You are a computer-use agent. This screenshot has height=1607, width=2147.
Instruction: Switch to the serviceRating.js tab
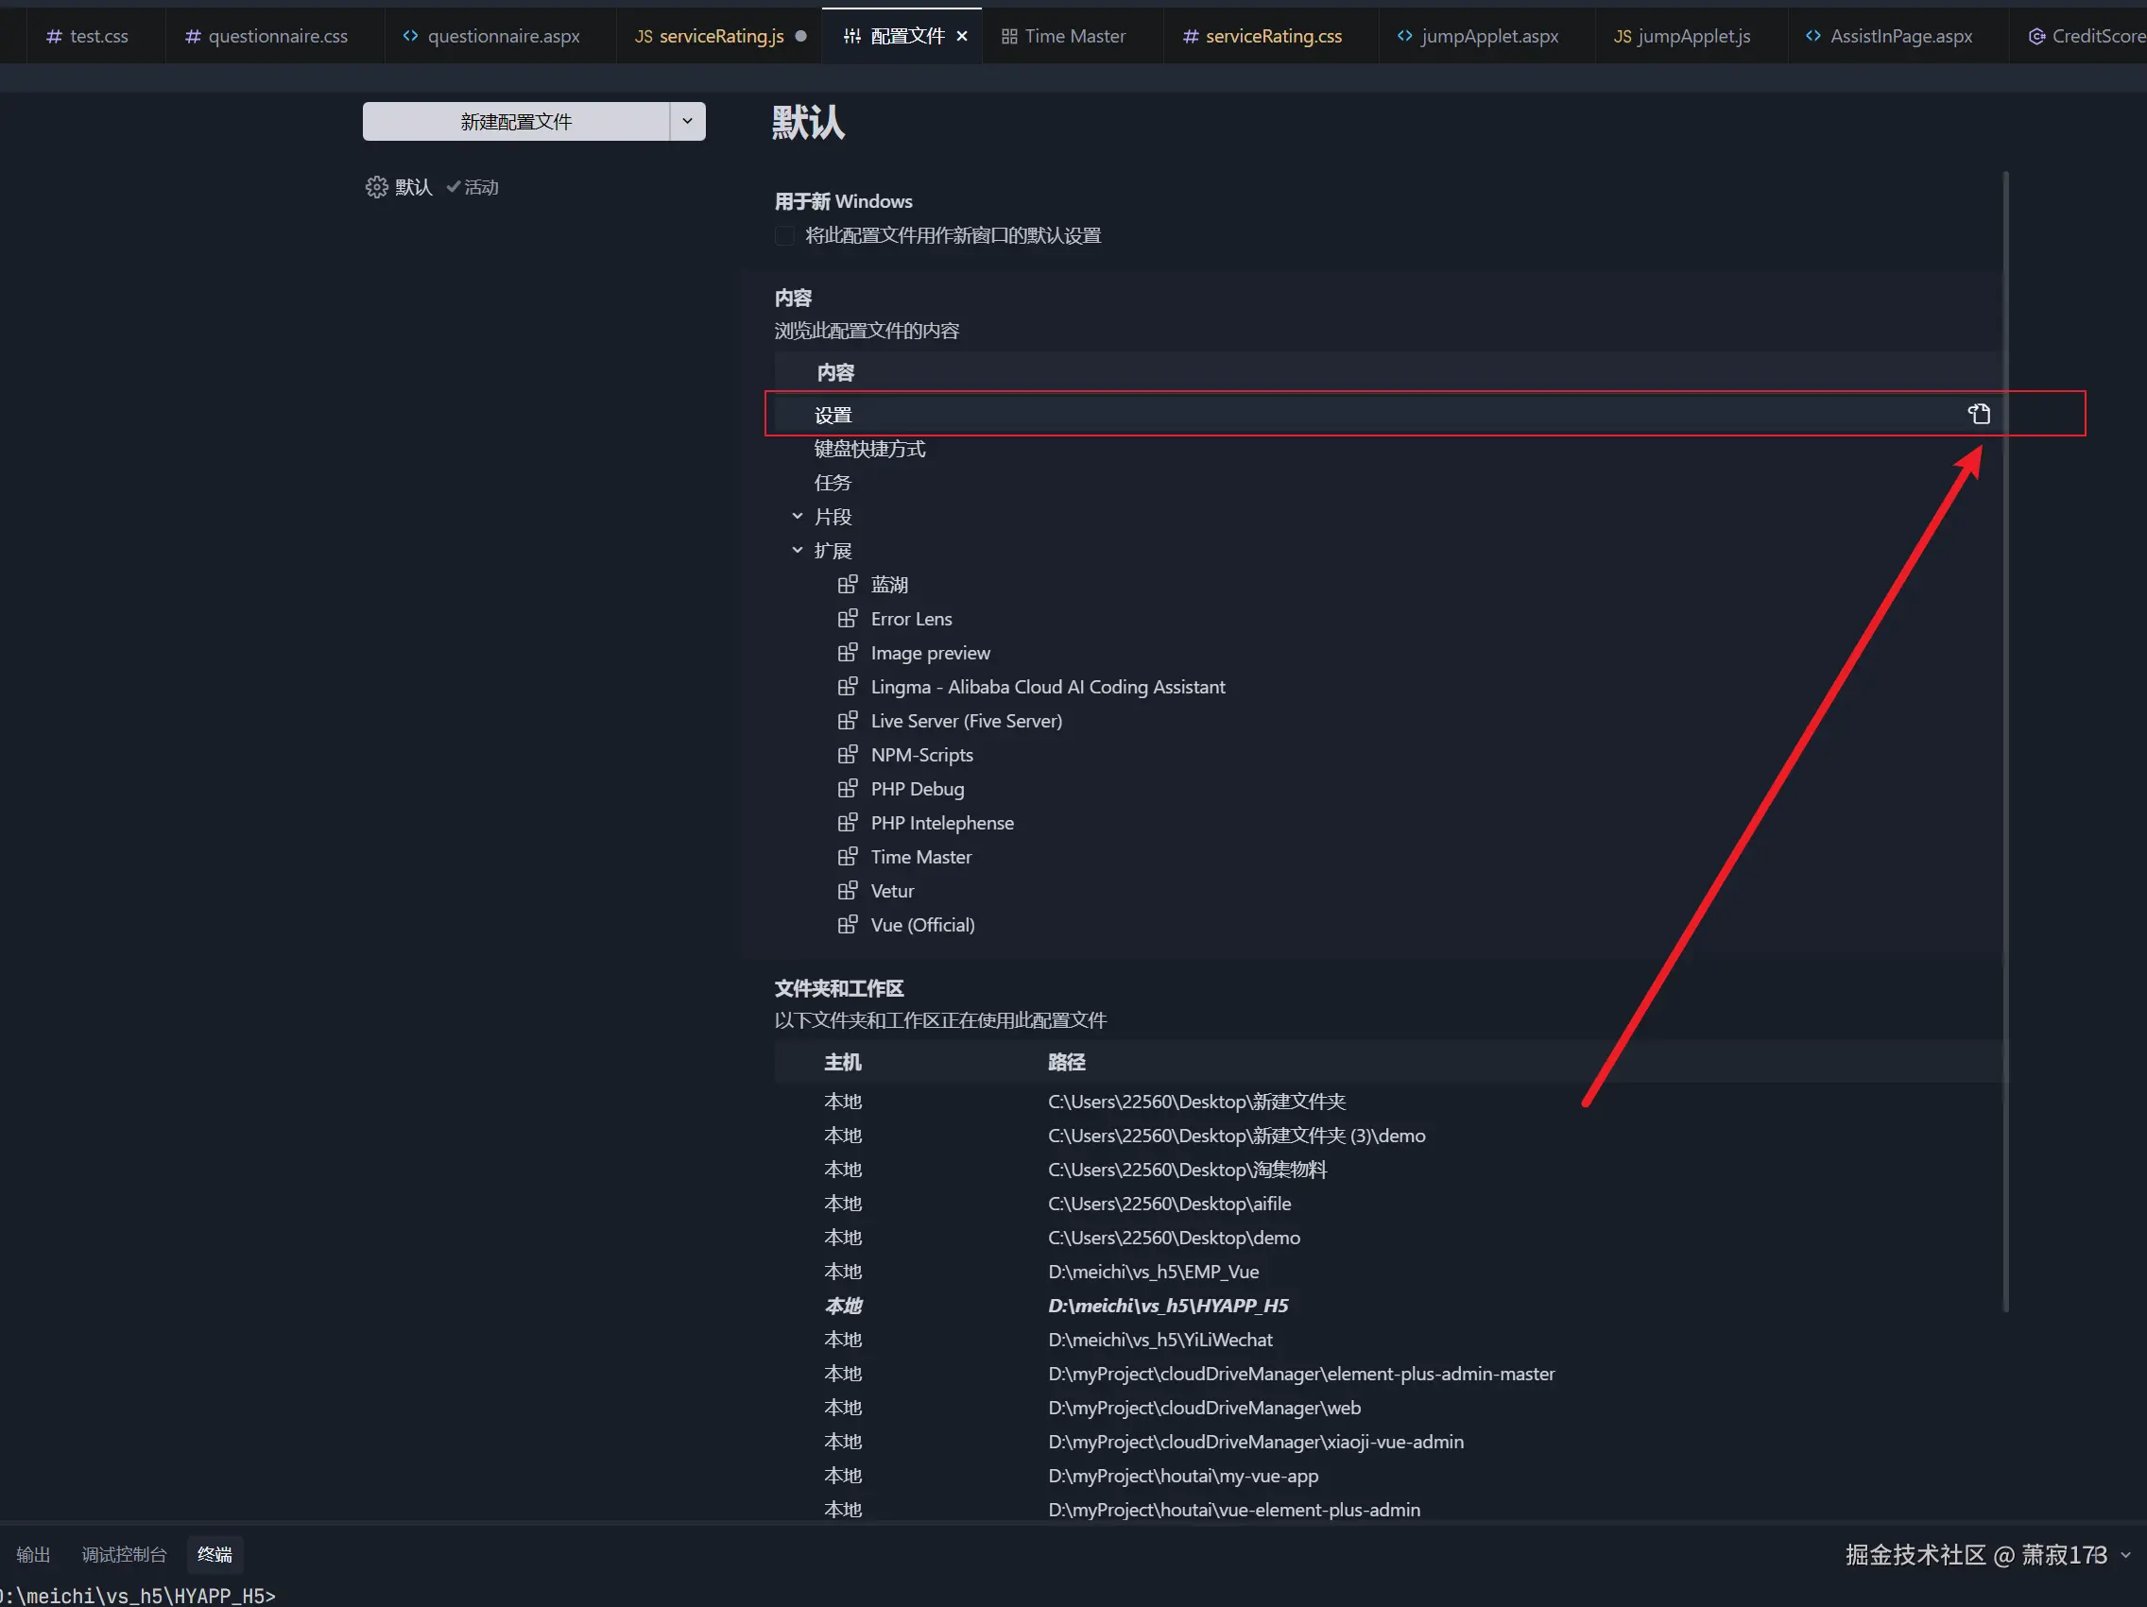coord(720,36)
